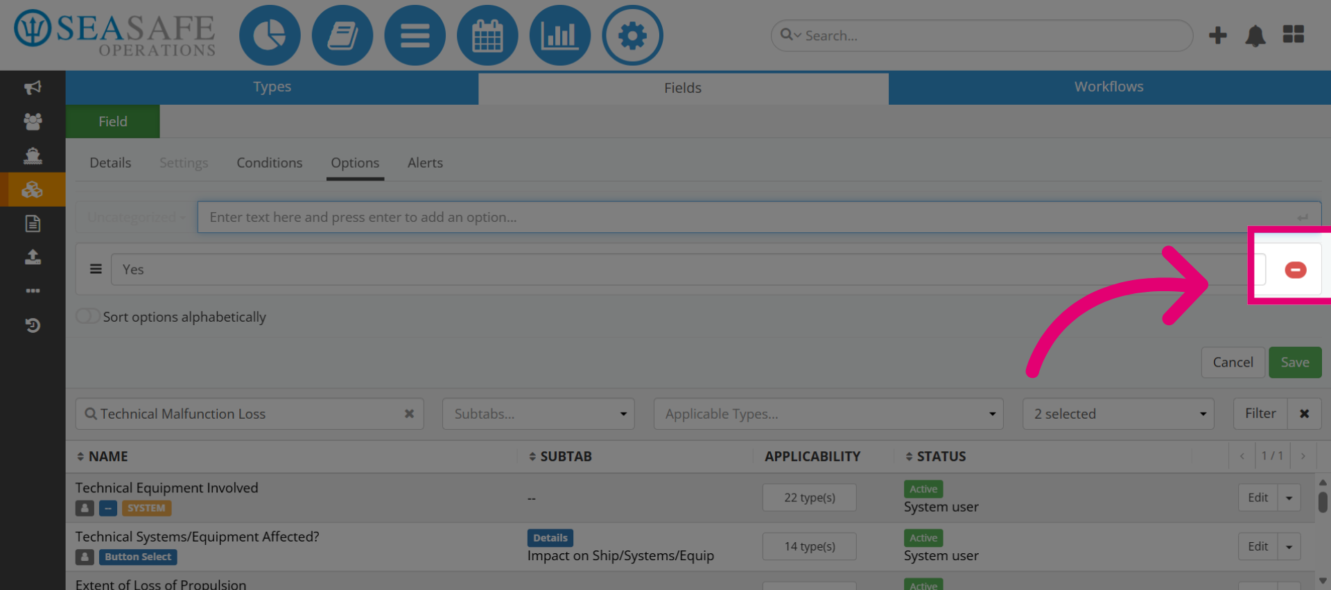The width and height of the screenshot is (1331, 590).
Task: Click the table vertical scrollbar thumb
Action: pyautogui.click(x=1323, y=502)
